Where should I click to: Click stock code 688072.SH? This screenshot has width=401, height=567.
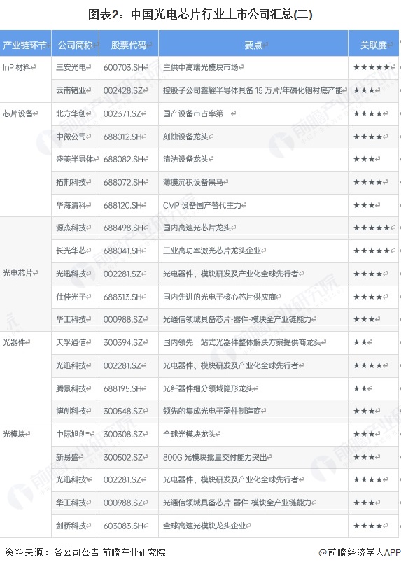[124, 182]
